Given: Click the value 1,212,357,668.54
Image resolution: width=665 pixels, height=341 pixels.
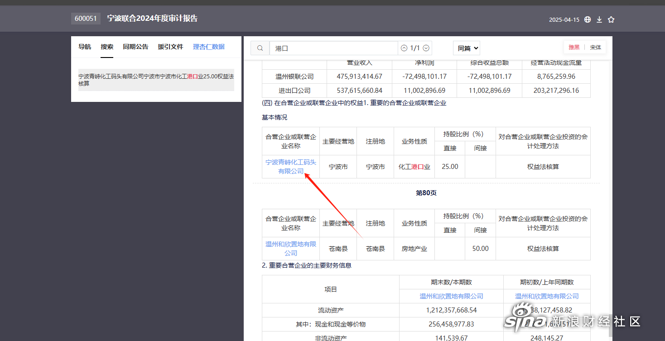Looking at the screenshot, I should 452,310.
